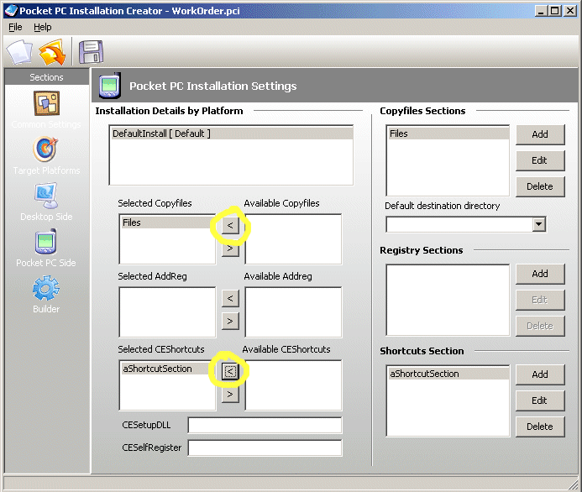
Task: Focus the CESetupDLL input field
Action: (x=265, y=425)
